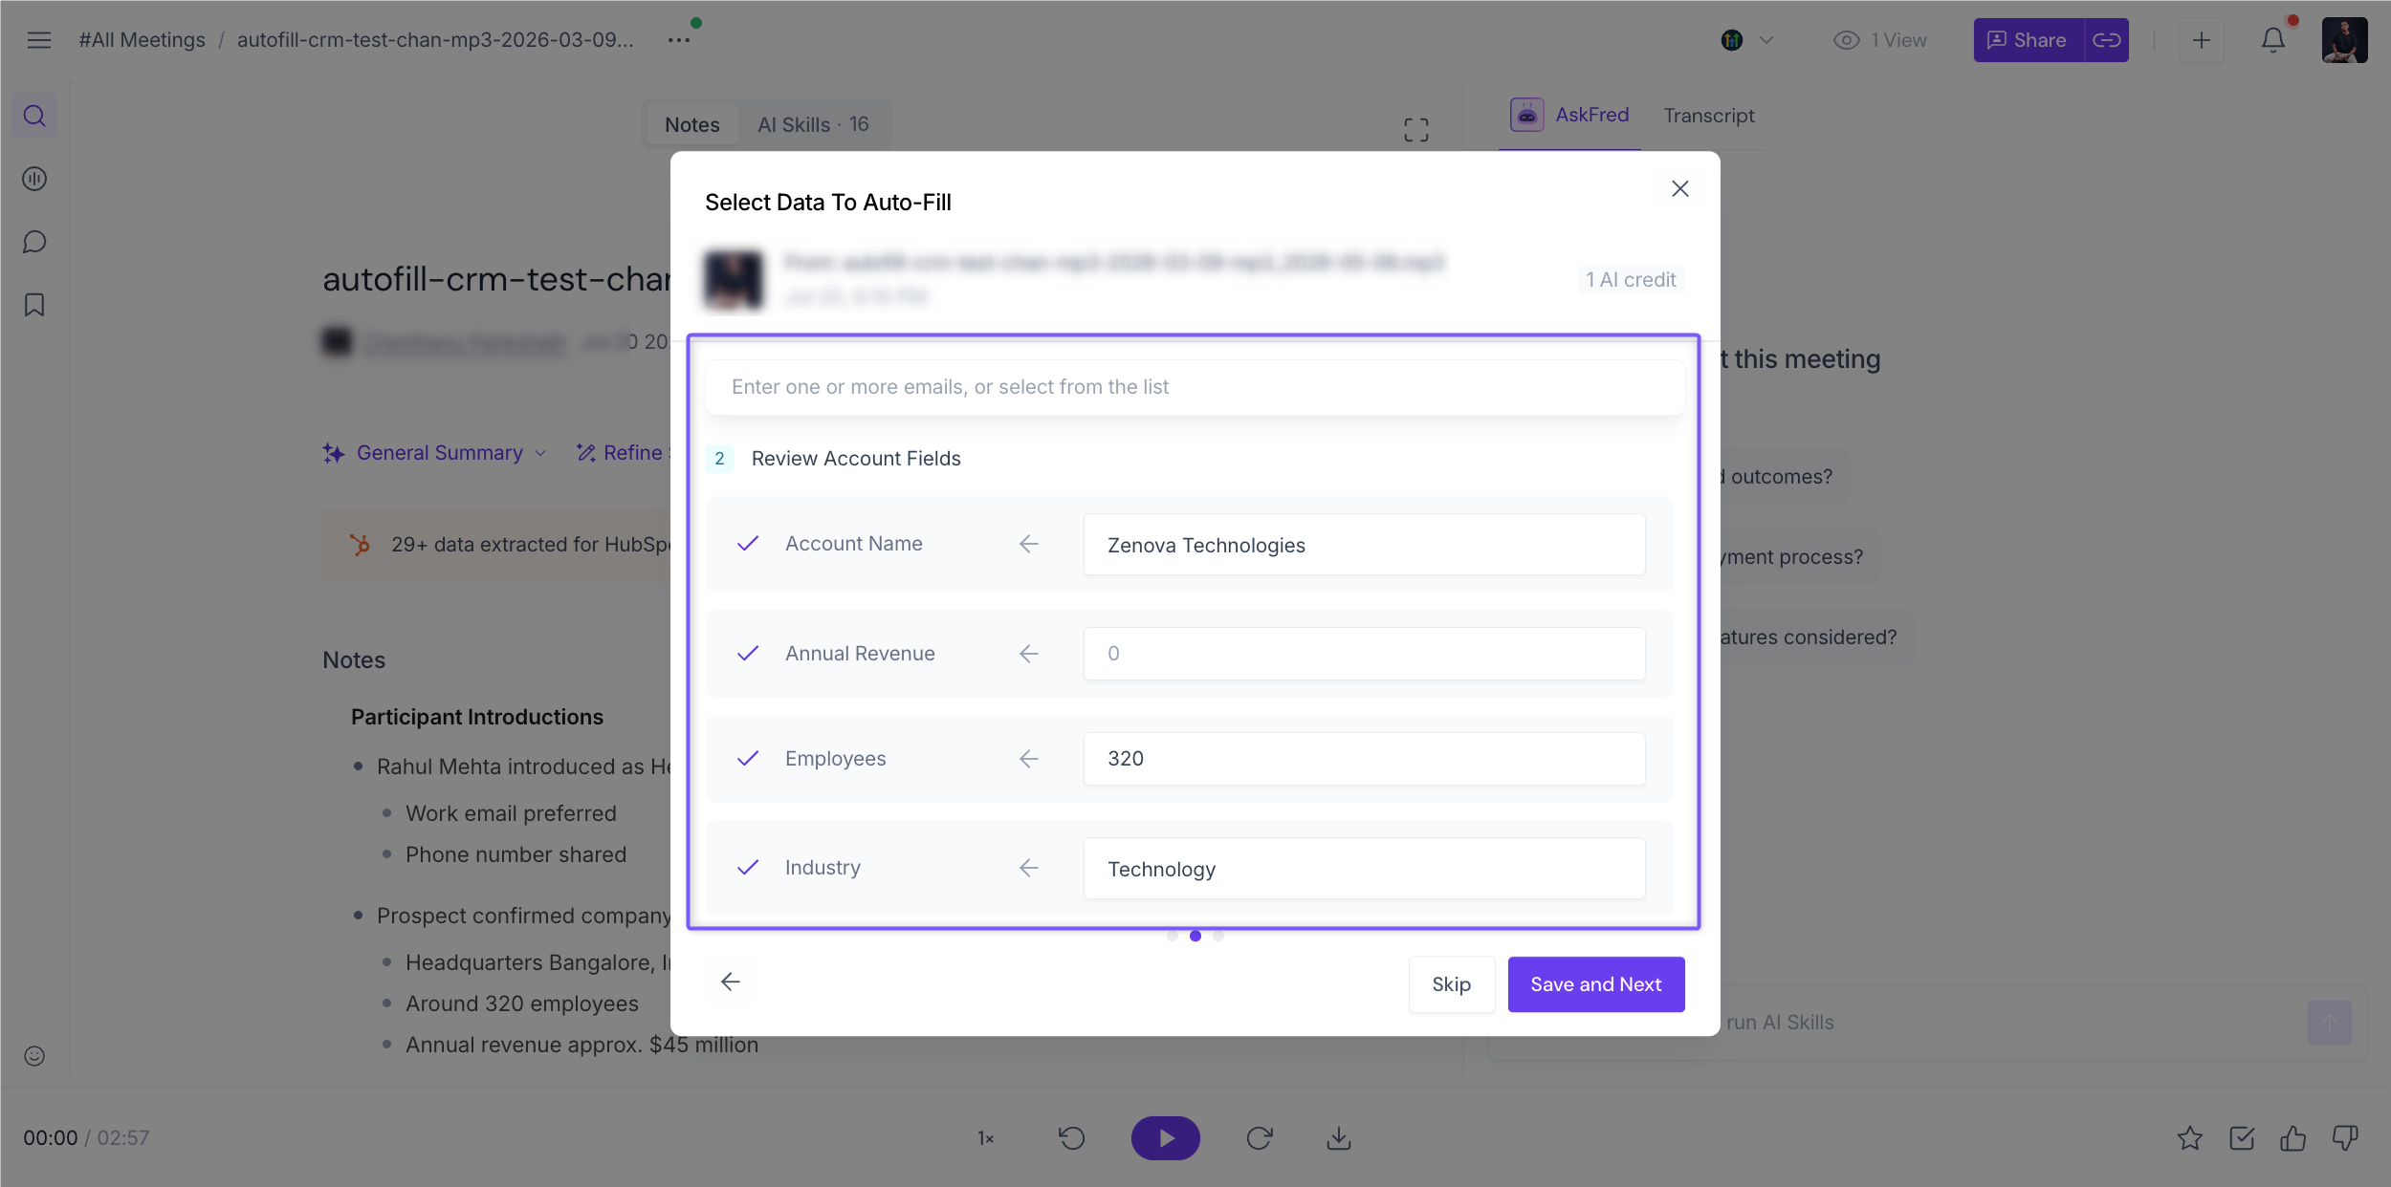Toggle the 1 View visibility indicator
Screen dimensions: 2391x1187
1880,40
